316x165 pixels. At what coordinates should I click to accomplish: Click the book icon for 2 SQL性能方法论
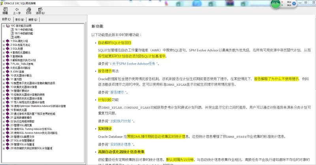click(x=8, y=45)
